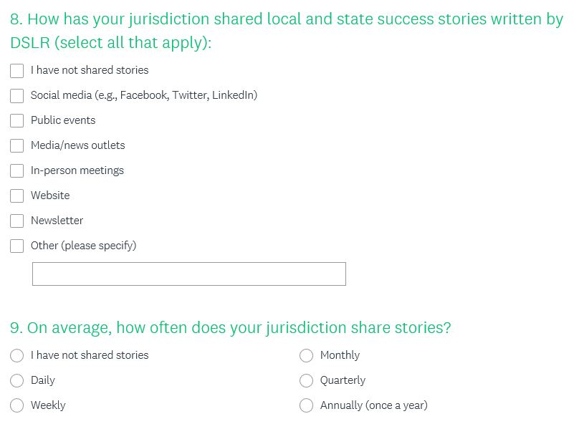This screenshot has width=574, height=429.
Task: Toggle the "Other (please specify)" checkbox
Action: point(17,246)
